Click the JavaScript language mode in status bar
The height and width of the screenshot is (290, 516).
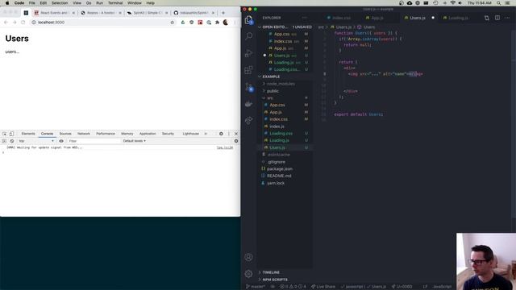pyautogui.click(x=442, y=287)
